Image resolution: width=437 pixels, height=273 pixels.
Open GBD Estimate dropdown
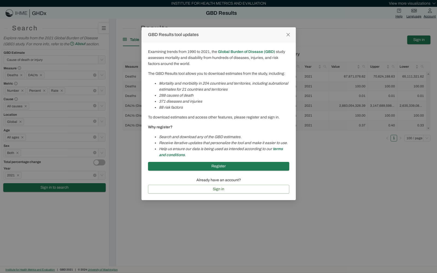pos(54,60)
